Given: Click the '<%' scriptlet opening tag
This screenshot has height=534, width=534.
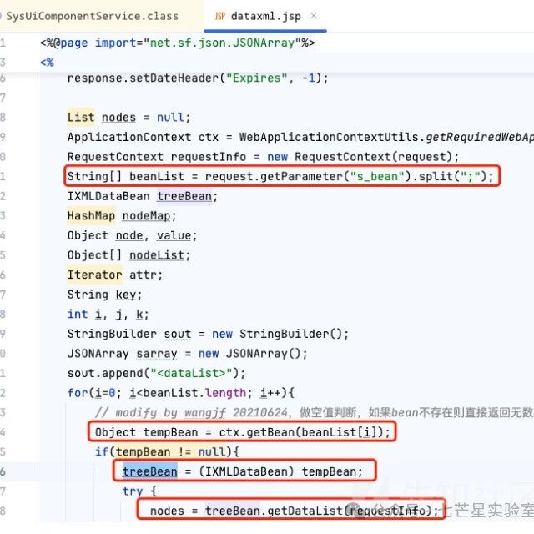Looking at the screenshot, I should click(47, 63).
